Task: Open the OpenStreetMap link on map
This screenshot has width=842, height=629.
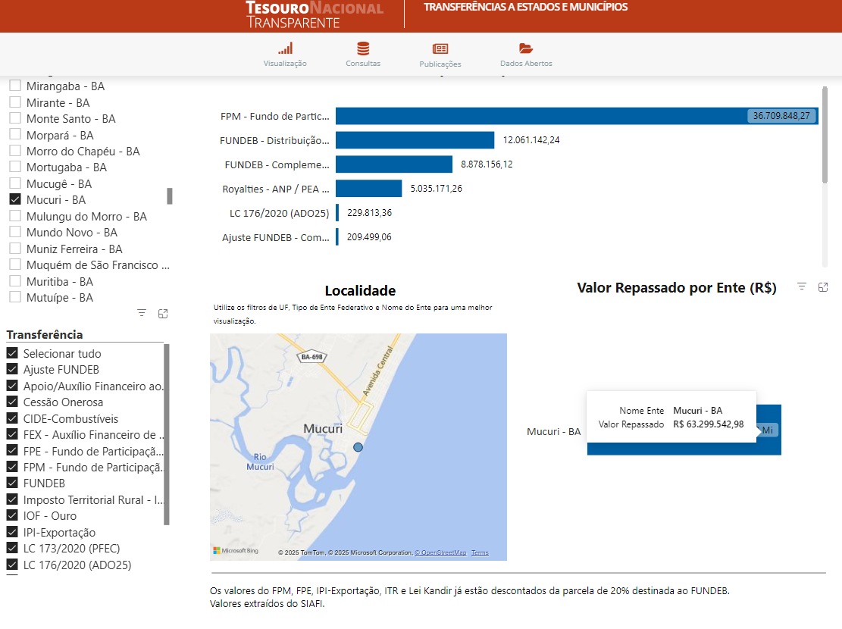Action: point(443,553)
